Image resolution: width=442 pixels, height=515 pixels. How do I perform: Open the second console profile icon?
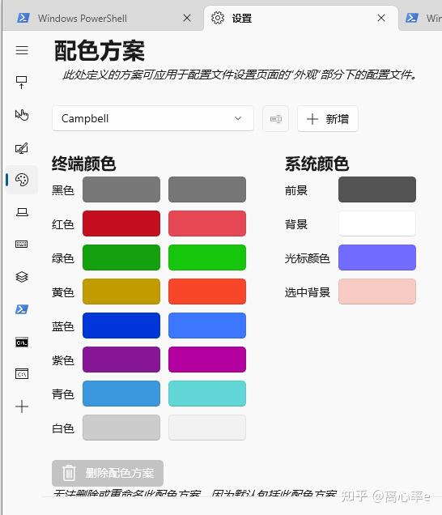click(x=22, y=374)
